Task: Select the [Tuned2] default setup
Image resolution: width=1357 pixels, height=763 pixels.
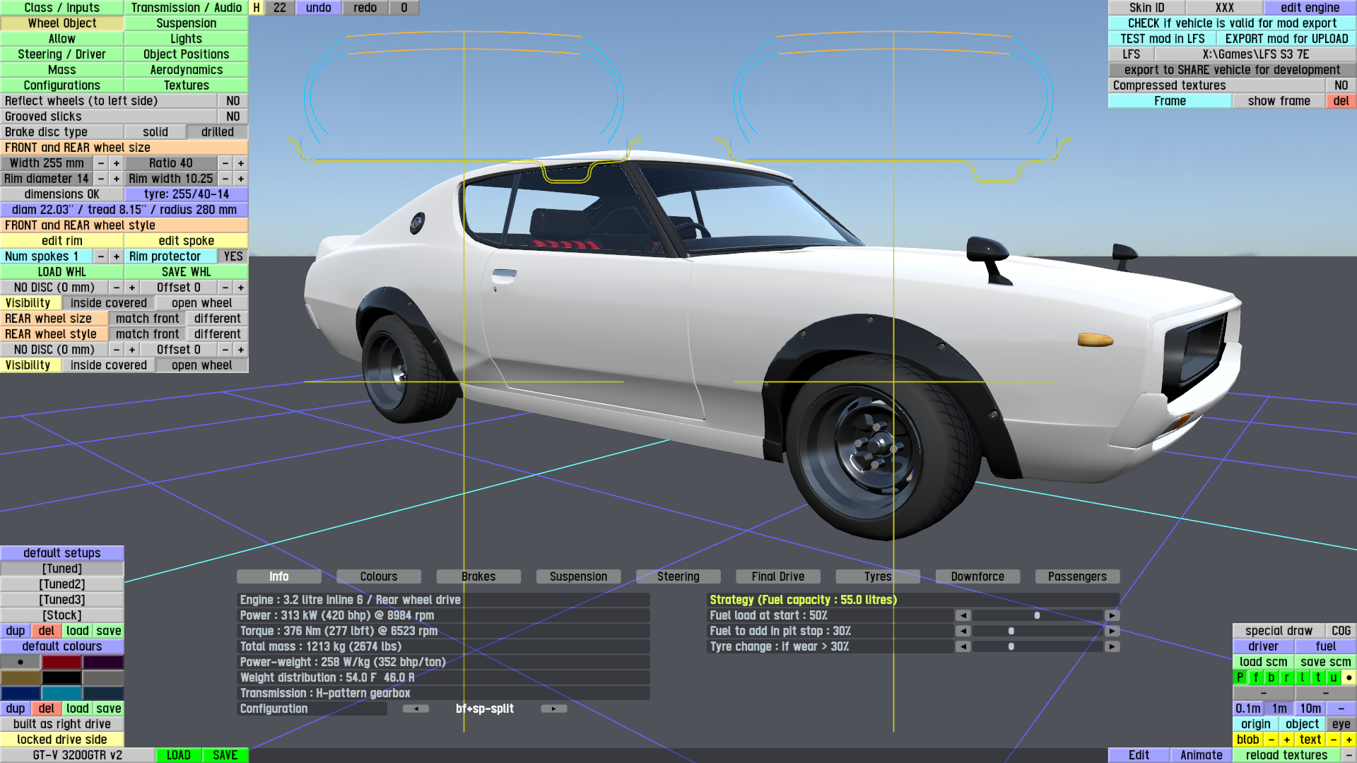Action: pyautogui.click(x=62, y=584)
